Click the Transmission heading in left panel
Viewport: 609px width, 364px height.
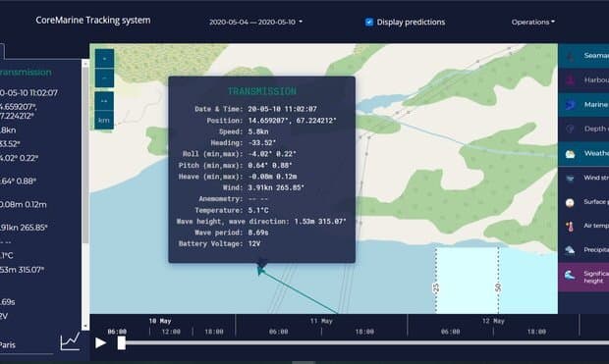pyautogui.click(x=26, y=73)
